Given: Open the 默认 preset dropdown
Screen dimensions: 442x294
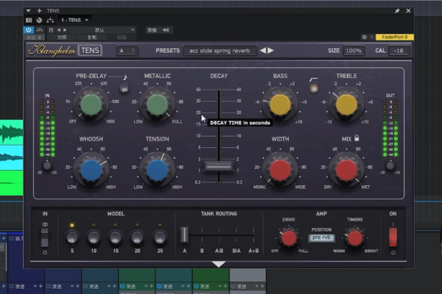Looking at the screenshot, I should click(102, 30).
